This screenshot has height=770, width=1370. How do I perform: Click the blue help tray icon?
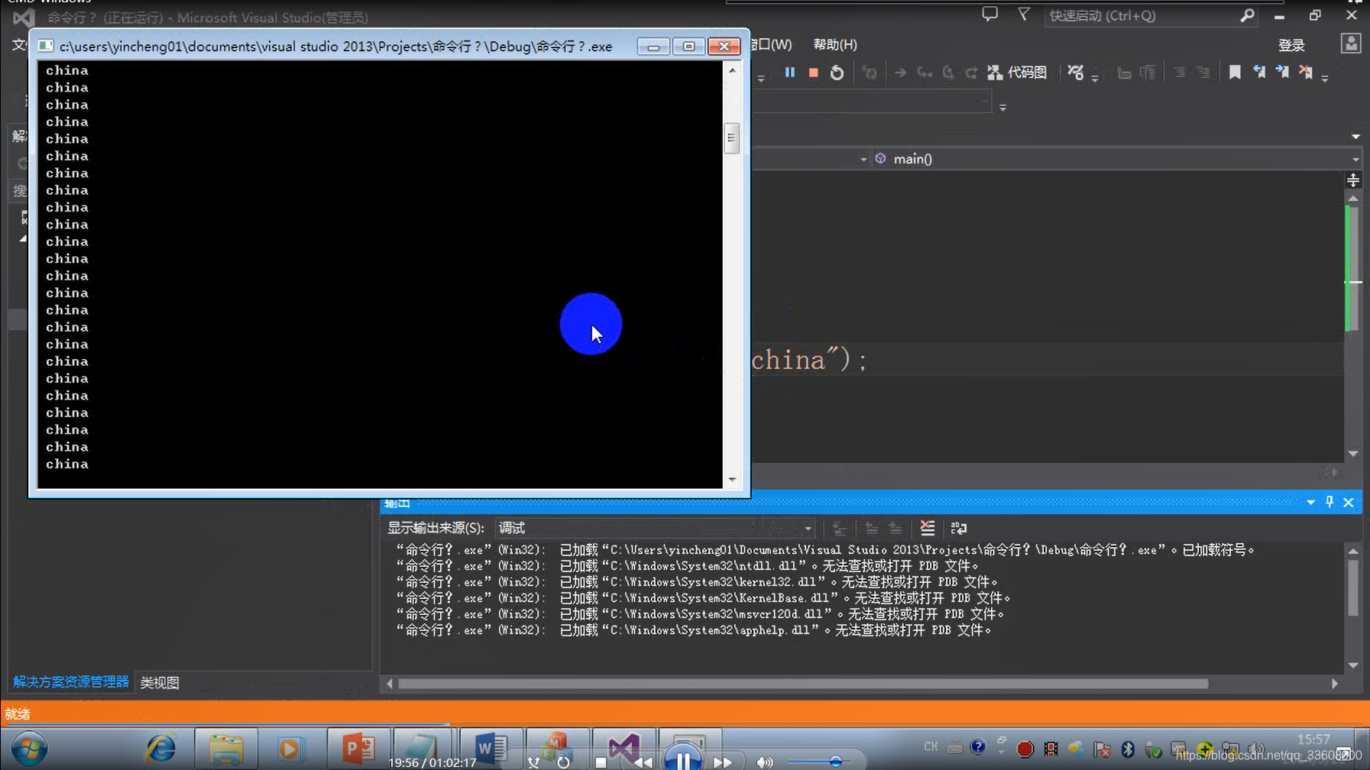tap(978, 747)
